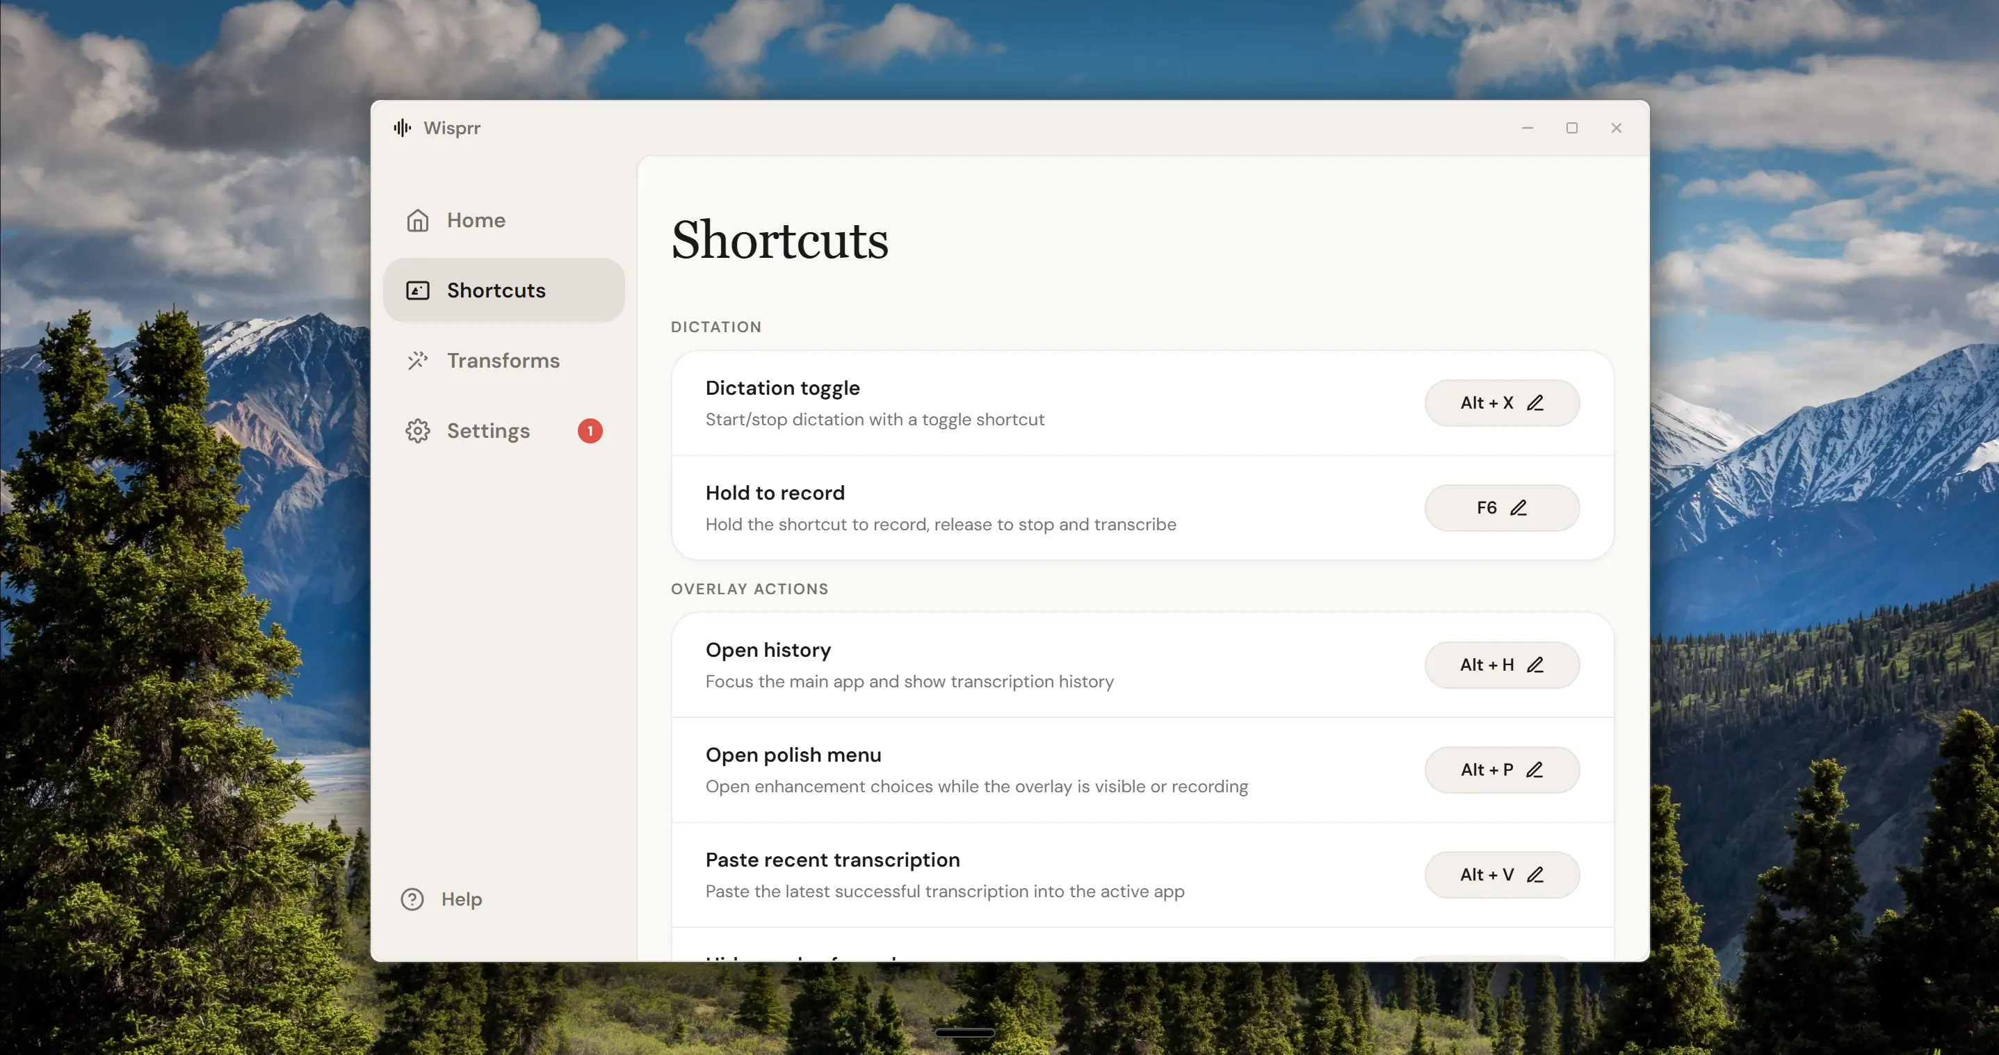This screenshot has height=1055, width=1999.
Task: Click the pencil icon next to Alt + P
Action: point(1534,769)
